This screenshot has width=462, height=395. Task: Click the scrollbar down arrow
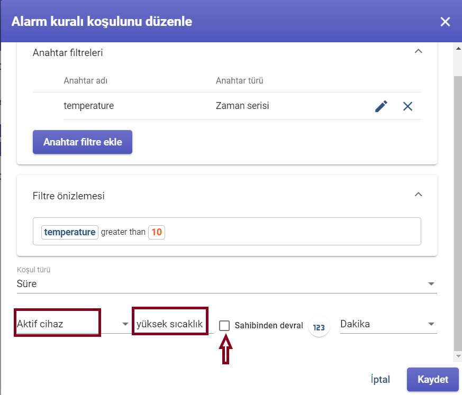click(x=458, y=356)
